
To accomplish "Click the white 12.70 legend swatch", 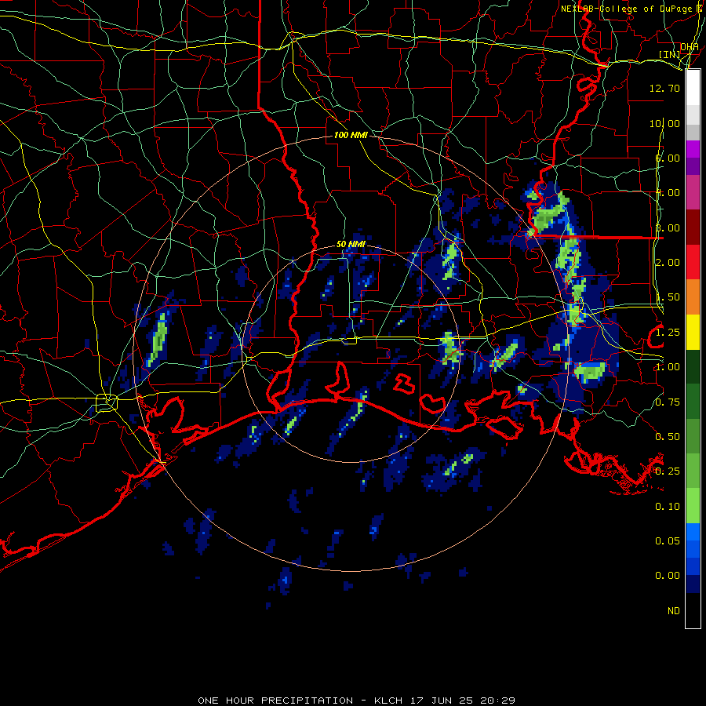I will pyautogui.click(x=693, y=88).
